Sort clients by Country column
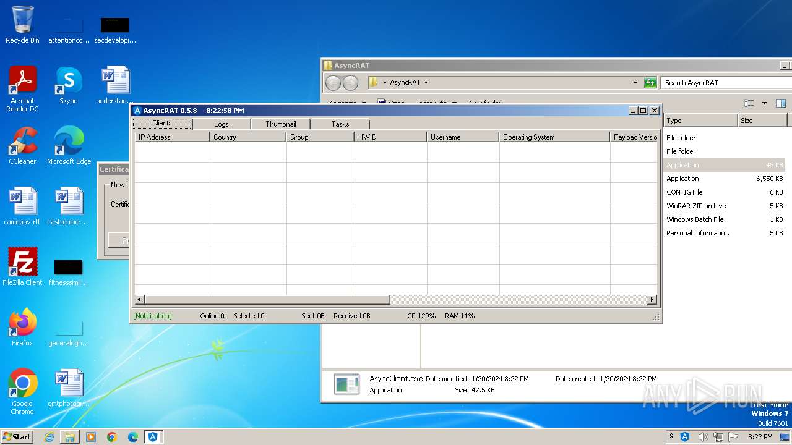Screen dimensions: 792x445 (x=248, y=137)
